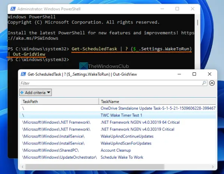224x174 pixels.
Task: Minimize the Administrator PowerShell window
Action: pyautogui.click(x=162, y=9)
